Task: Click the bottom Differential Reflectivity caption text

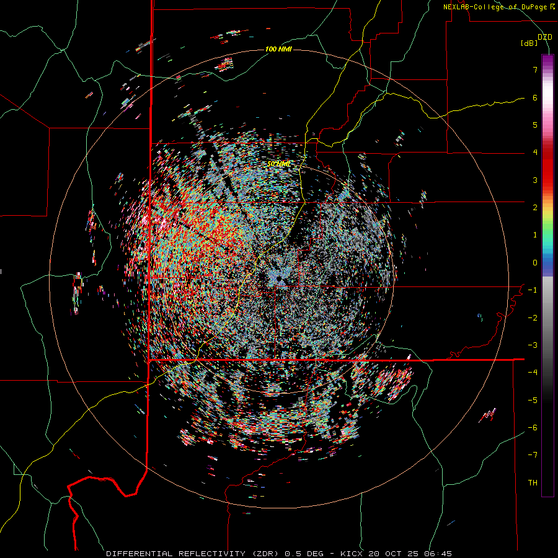Action: click(279, 554)
